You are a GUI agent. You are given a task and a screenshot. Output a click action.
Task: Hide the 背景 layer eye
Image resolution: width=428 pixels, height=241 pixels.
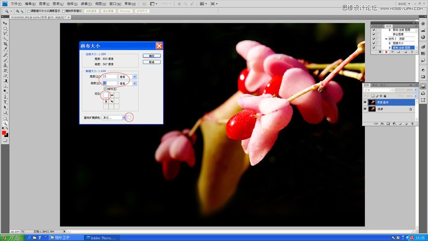[x=365, y=109]
